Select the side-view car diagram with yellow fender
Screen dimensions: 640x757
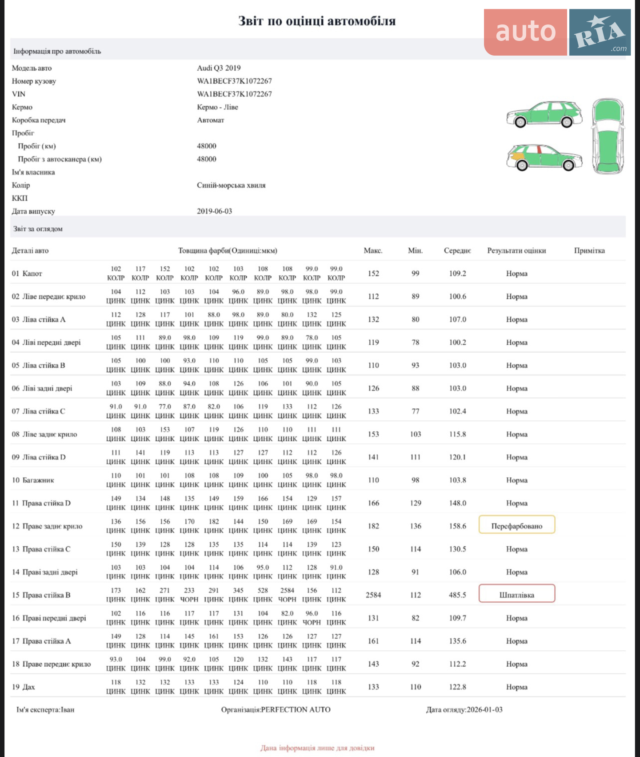544,157
